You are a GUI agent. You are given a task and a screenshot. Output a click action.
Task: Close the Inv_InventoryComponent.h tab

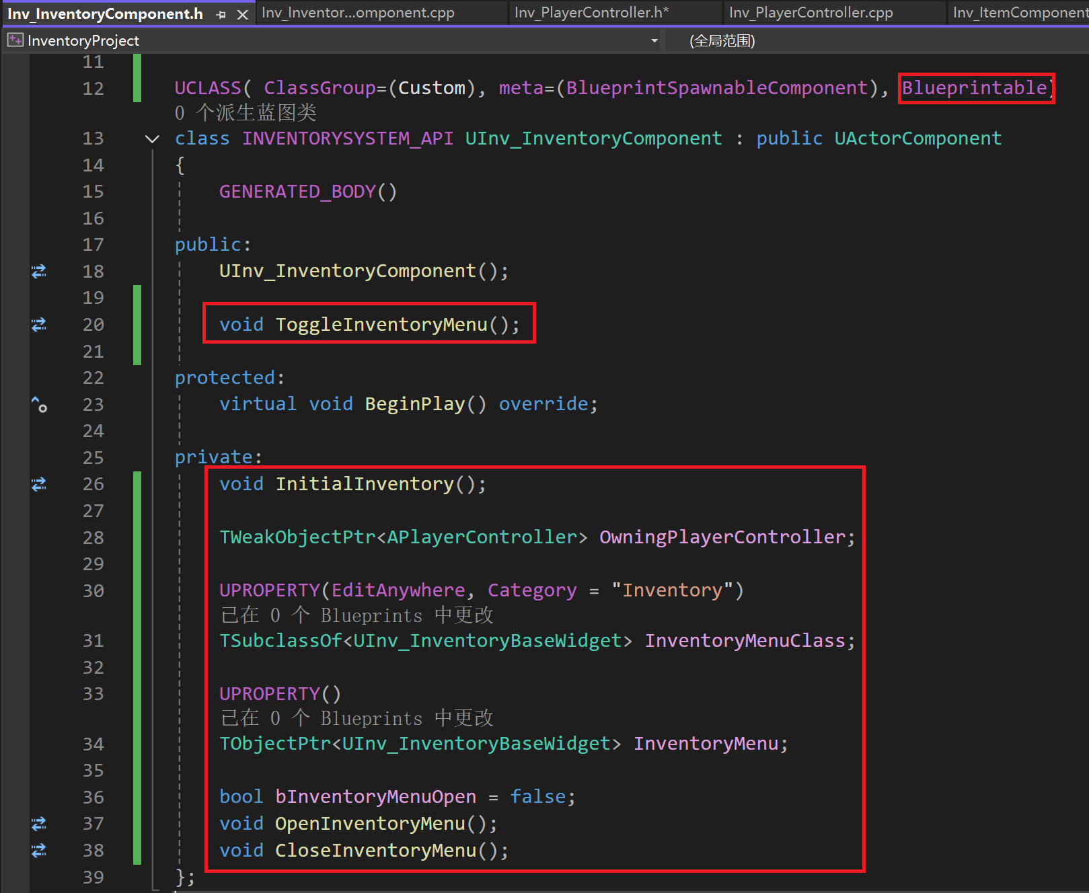pyautogui.click(x=243, y=14)
